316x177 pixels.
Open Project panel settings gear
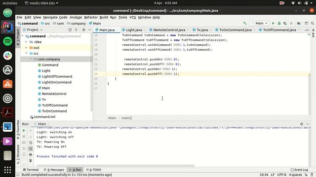point(83,29)
